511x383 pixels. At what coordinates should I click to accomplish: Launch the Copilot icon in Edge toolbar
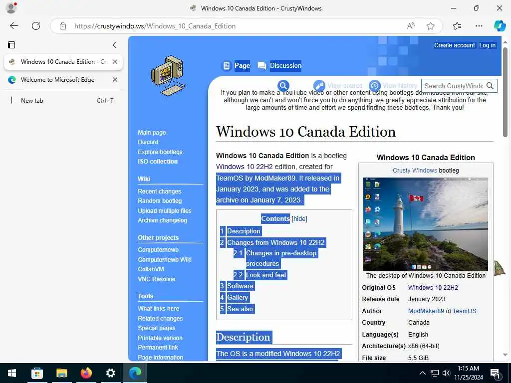(500, 26)
